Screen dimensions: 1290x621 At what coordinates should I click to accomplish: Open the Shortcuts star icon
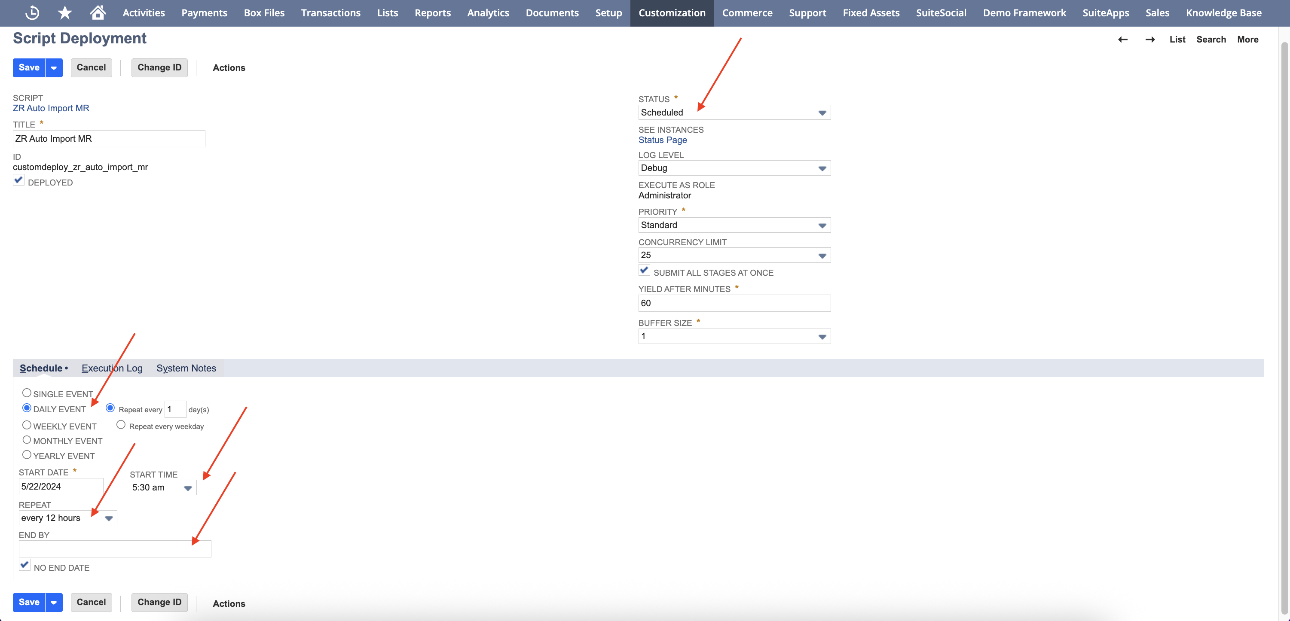(x=64, y=12)
